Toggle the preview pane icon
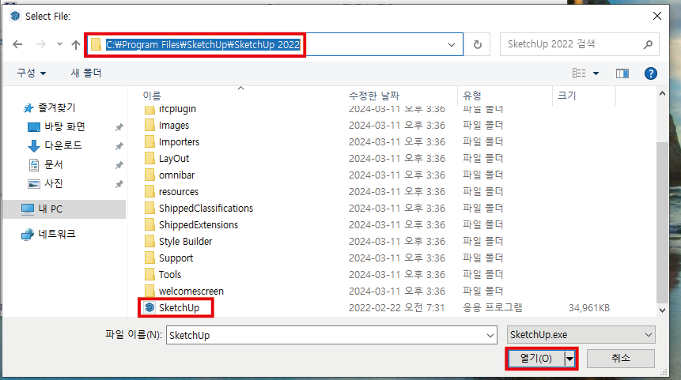 tap(622, 73)
